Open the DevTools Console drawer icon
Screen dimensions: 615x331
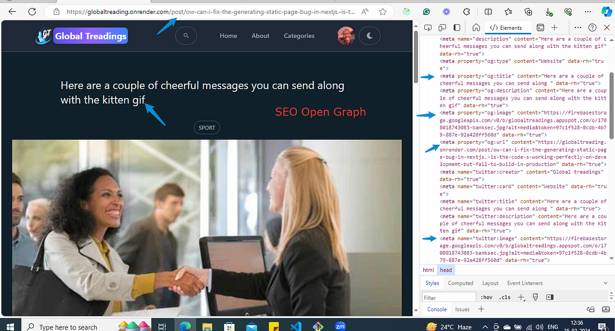click(540, 28)
